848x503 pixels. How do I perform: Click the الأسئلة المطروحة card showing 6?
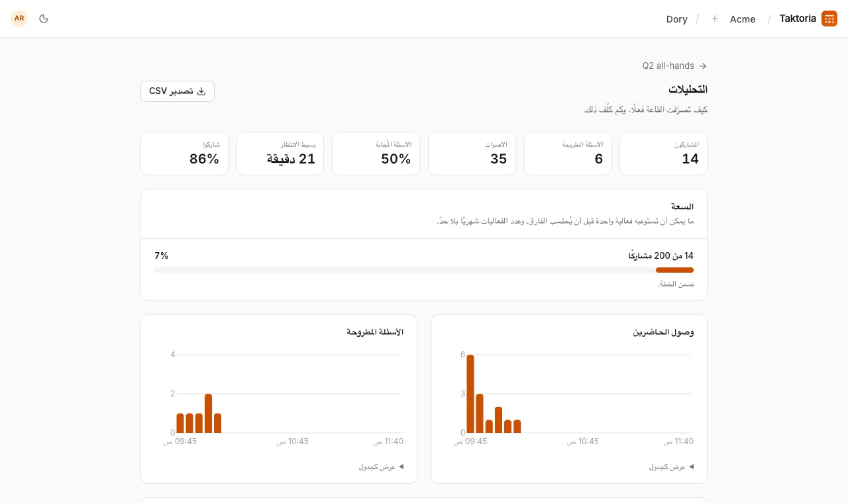[568, 154]
